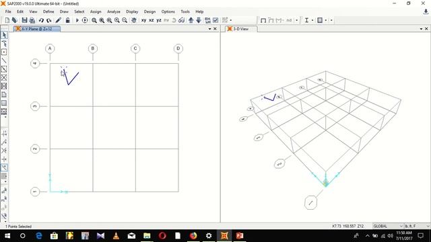The width and height of the screenshot is (431, 242).
Task: Open Windows Start menu
Action: pos(7,236)
